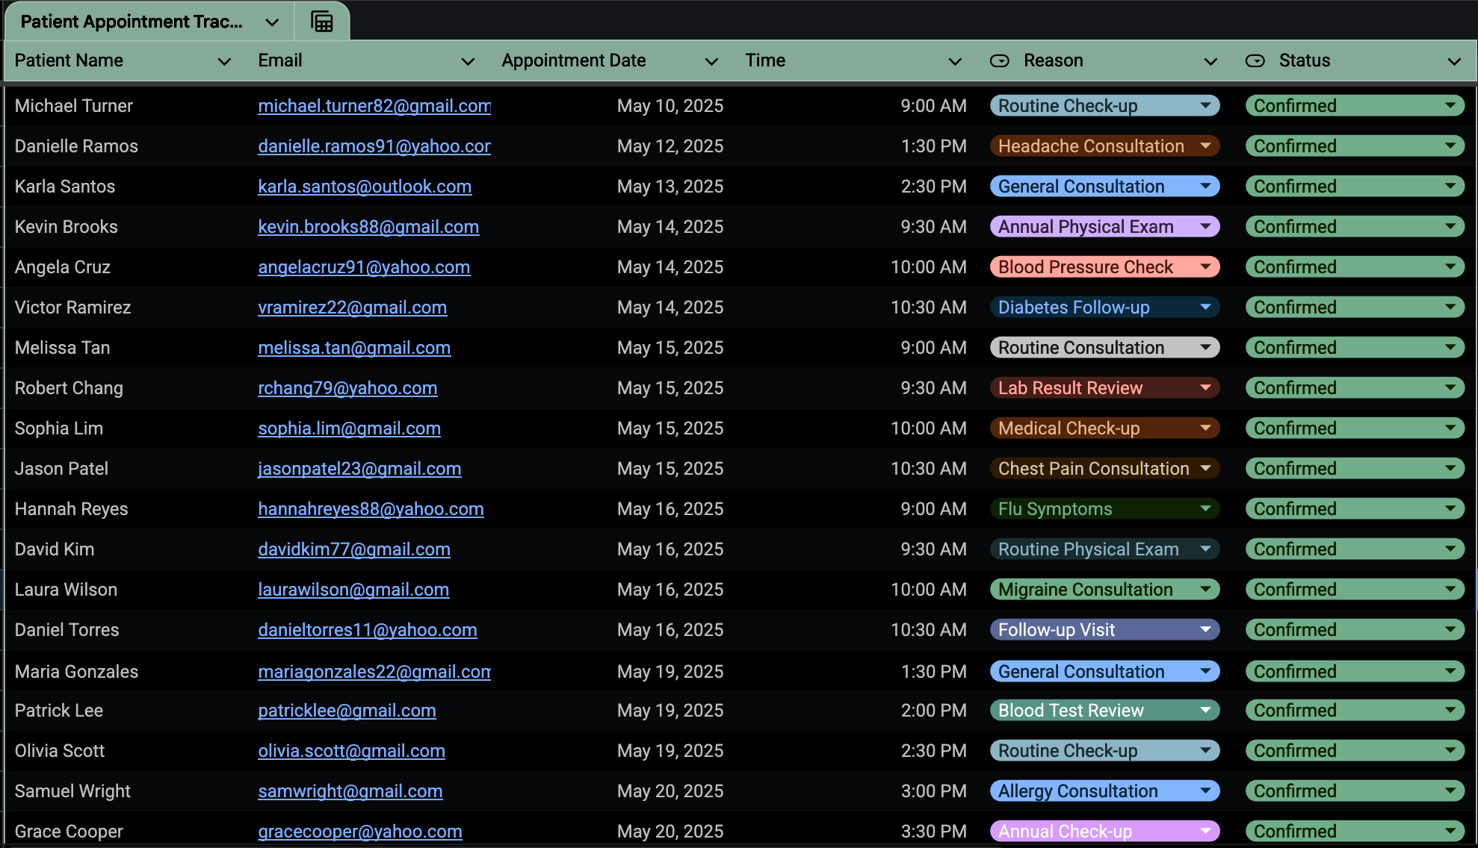Select the Patient Appointment Tracker table tab
This screenshot has height=848, width=1478.
click(x=132, y=22)
